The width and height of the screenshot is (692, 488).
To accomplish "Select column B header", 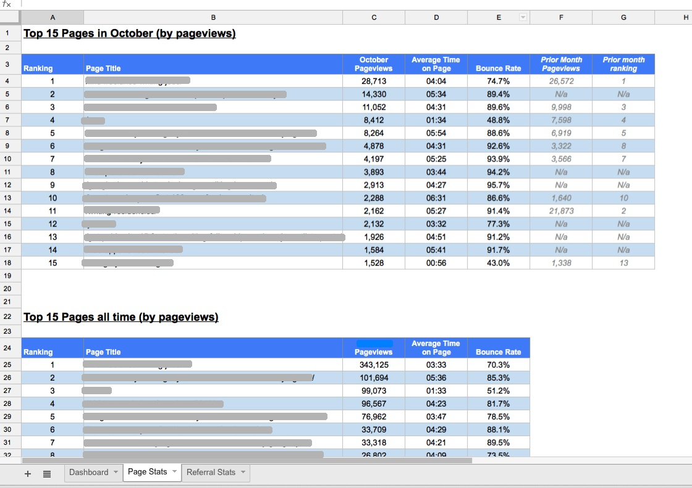I will (213, 18).
